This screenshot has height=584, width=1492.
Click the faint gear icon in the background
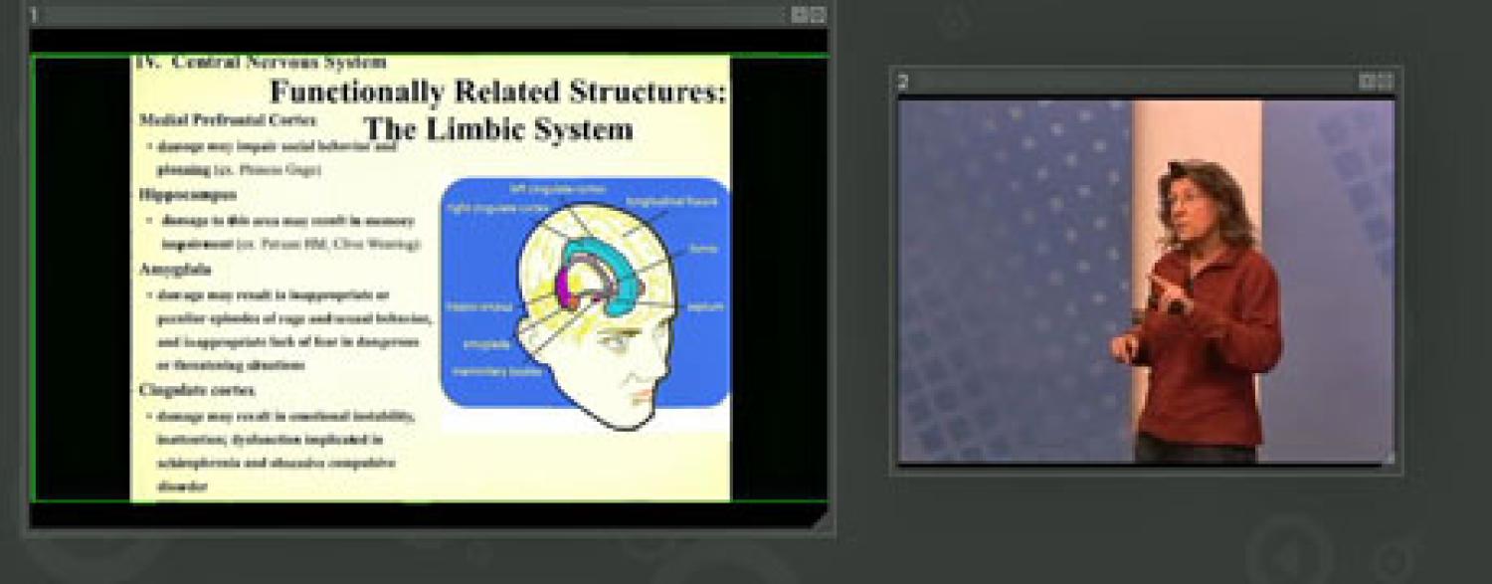pyautogui.click(x=1393, y=557)
